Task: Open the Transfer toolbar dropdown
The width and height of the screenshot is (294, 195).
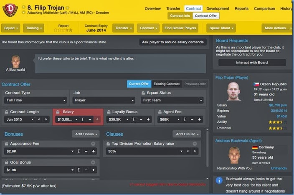Action: point(123,28)
